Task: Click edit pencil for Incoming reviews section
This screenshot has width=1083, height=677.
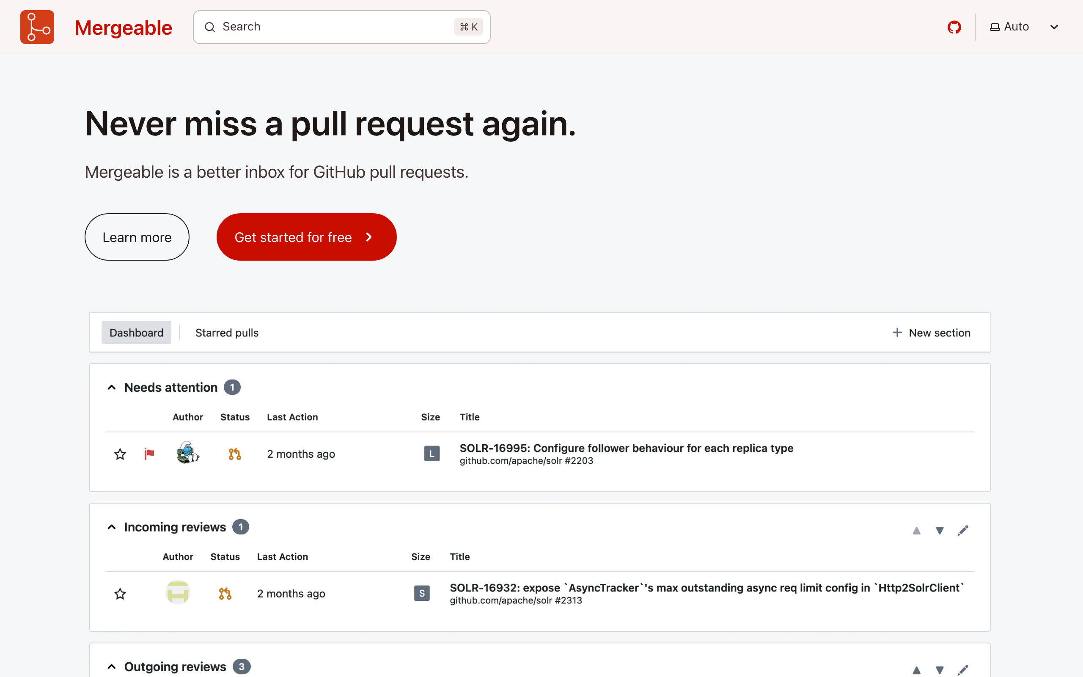Action: pos(962,531)
